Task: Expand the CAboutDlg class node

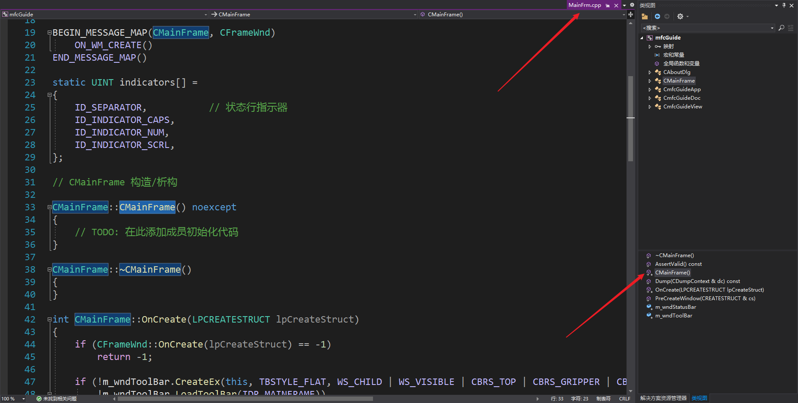Action: (650, 72)
